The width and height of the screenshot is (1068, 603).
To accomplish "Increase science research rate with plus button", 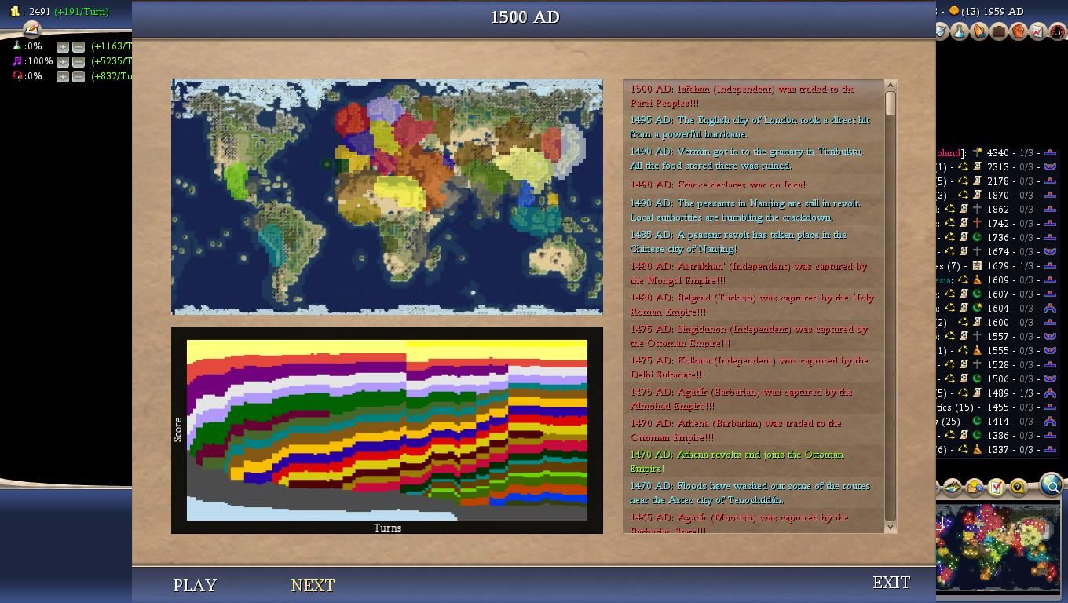I will coord(63,46).
